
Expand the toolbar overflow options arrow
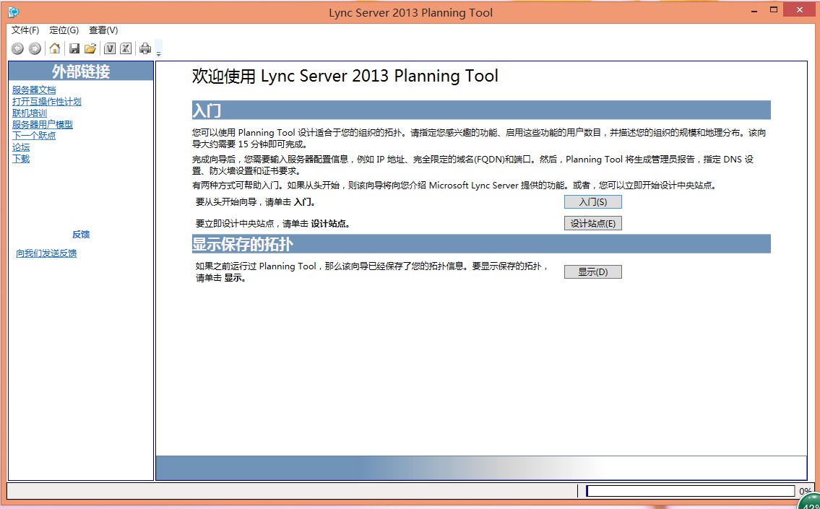click(159, 54)
